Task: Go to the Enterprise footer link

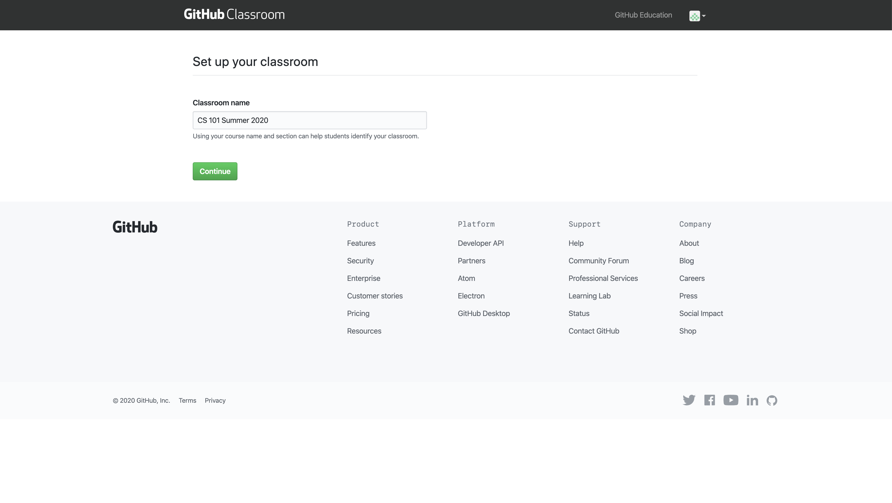Action: tap(364, 278)
